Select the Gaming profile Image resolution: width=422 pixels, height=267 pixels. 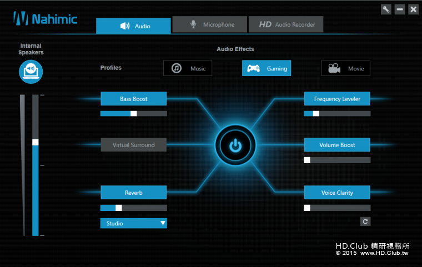click(267, 68)
